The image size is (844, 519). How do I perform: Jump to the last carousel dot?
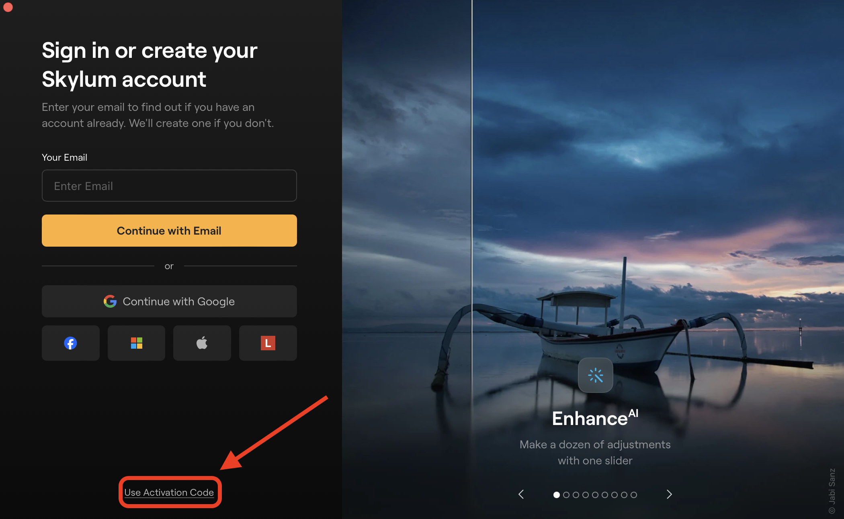pos(634,495)
